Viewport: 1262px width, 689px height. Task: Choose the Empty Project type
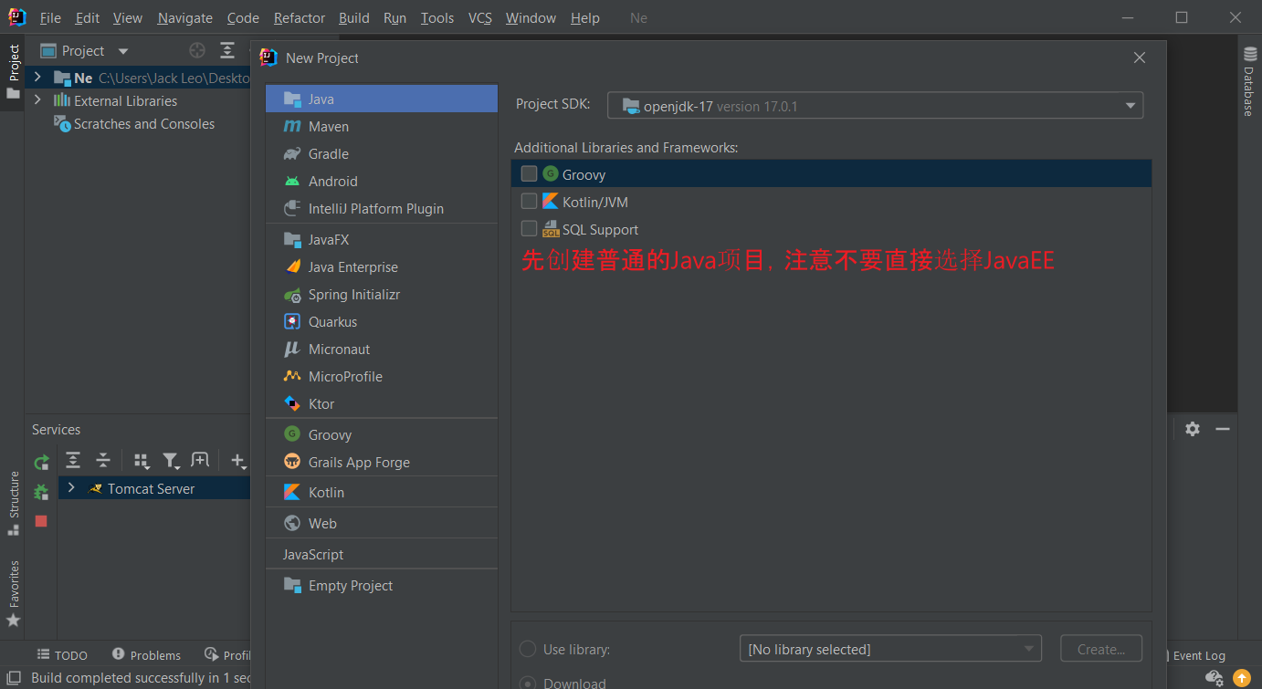coord(382,585)
